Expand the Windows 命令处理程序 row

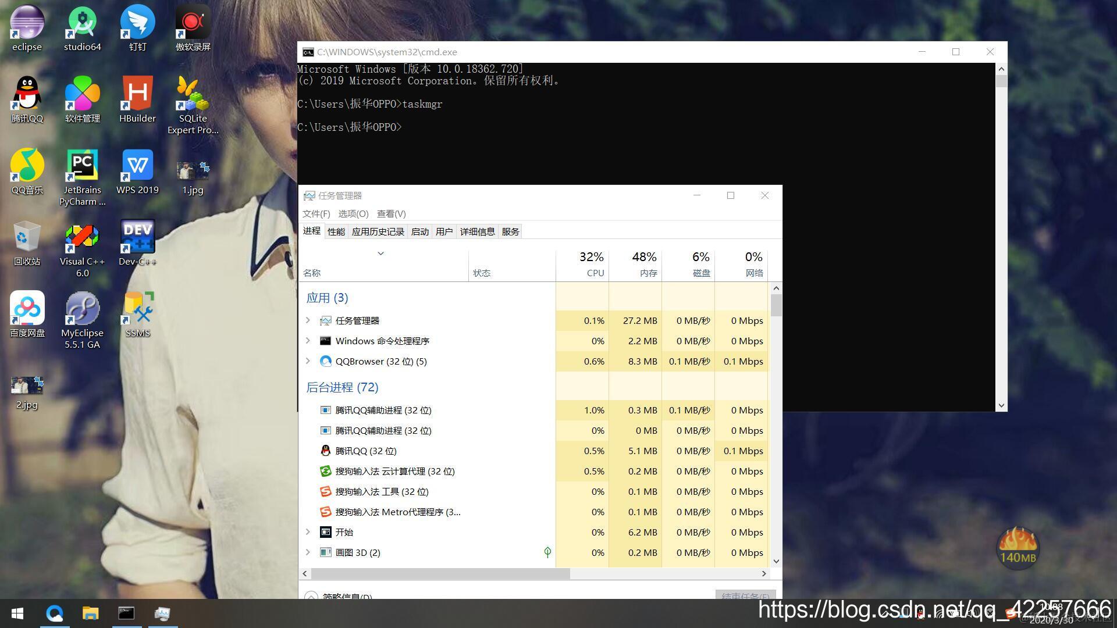pos(308,341)
